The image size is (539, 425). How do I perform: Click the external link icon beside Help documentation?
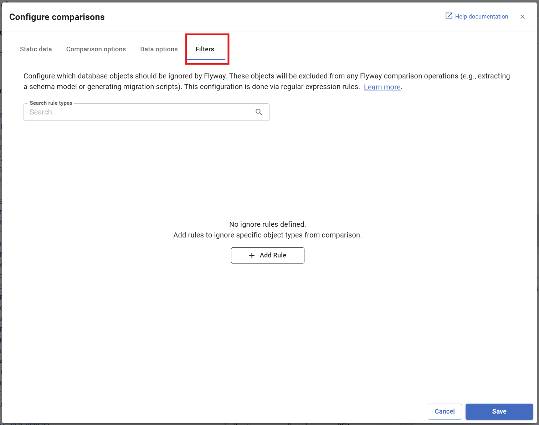449,16
